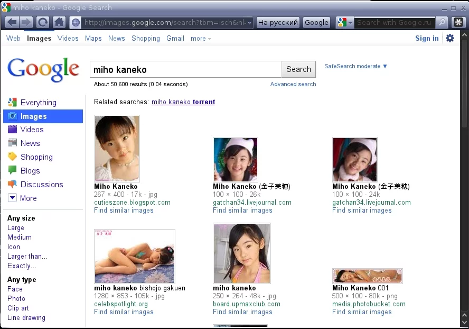This screenshot has width=469, height=329.
Task: Open the search engine selector dropdown
Action: 345,22
